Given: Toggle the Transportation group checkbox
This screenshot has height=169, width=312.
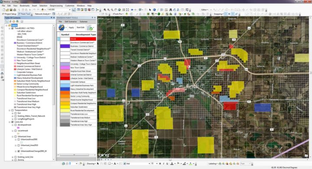Looking at the screenshot, I should coord(12,110).
